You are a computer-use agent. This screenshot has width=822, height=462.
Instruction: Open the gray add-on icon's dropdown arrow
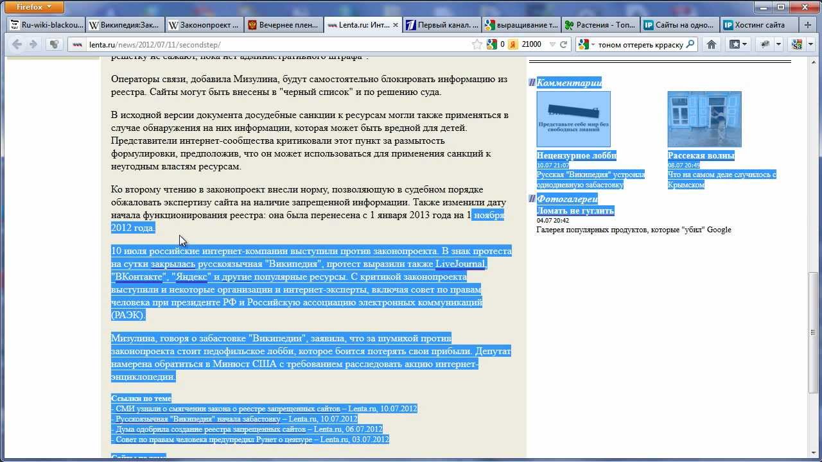778,44
